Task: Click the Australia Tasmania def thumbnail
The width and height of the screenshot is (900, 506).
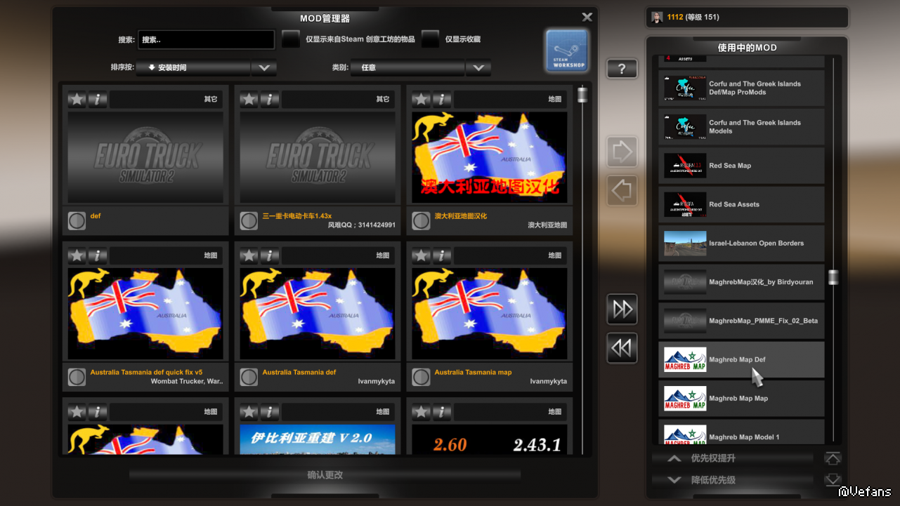Action: [x=318, y=314]
